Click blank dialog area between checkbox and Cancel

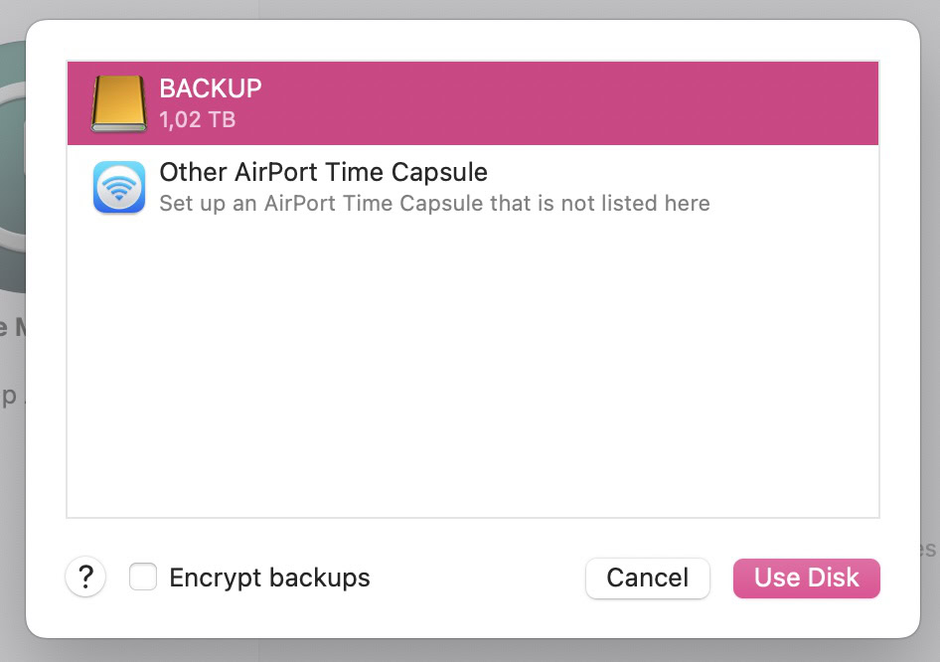tap(477, 578)
